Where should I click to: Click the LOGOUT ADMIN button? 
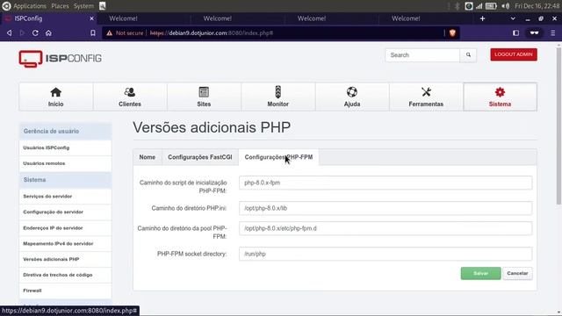coord(514,54)
